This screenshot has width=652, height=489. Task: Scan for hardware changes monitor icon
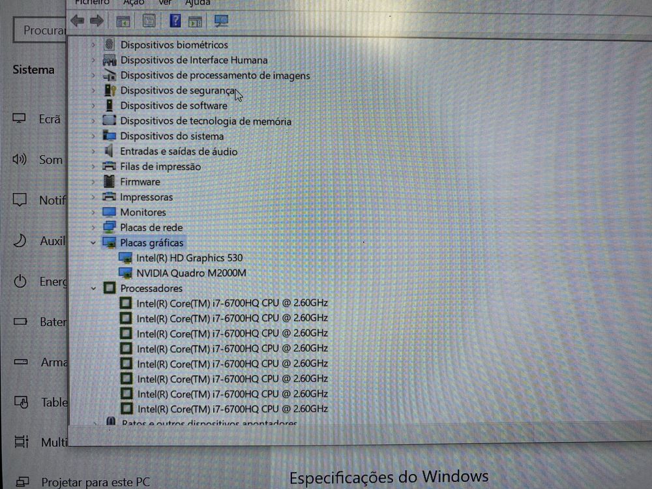click(221, 21)
